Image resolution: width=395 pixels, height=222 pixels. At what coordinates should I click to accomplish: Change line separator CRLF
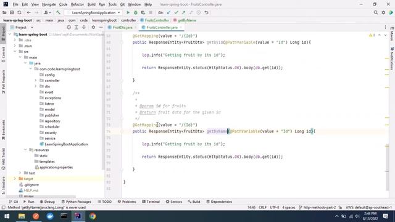point(262,207)
